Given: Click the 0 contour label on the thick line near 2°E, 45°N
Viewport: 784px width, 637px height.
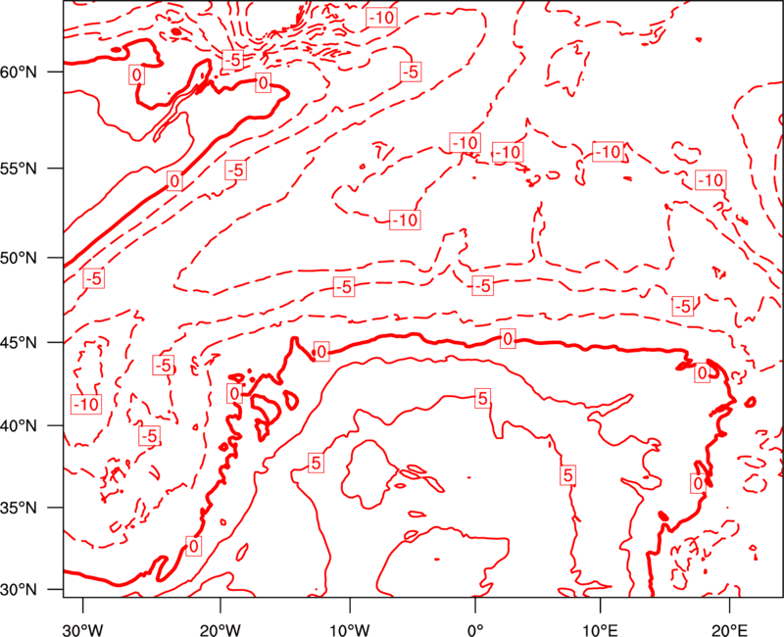Looking at the screenshot, I should pyautogui.click(x=508, y=339).
